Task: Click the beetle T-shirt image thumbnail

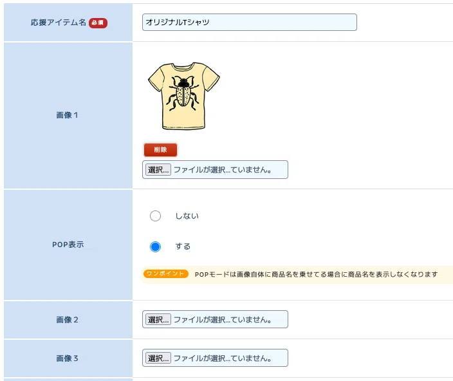Action: (184, 96)
